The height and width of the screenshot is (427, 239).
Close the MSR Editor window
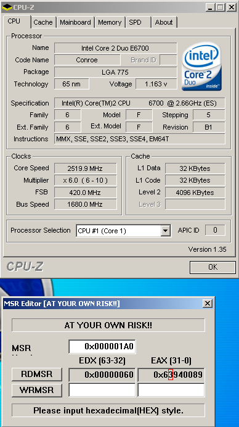[x=208, y=304]
